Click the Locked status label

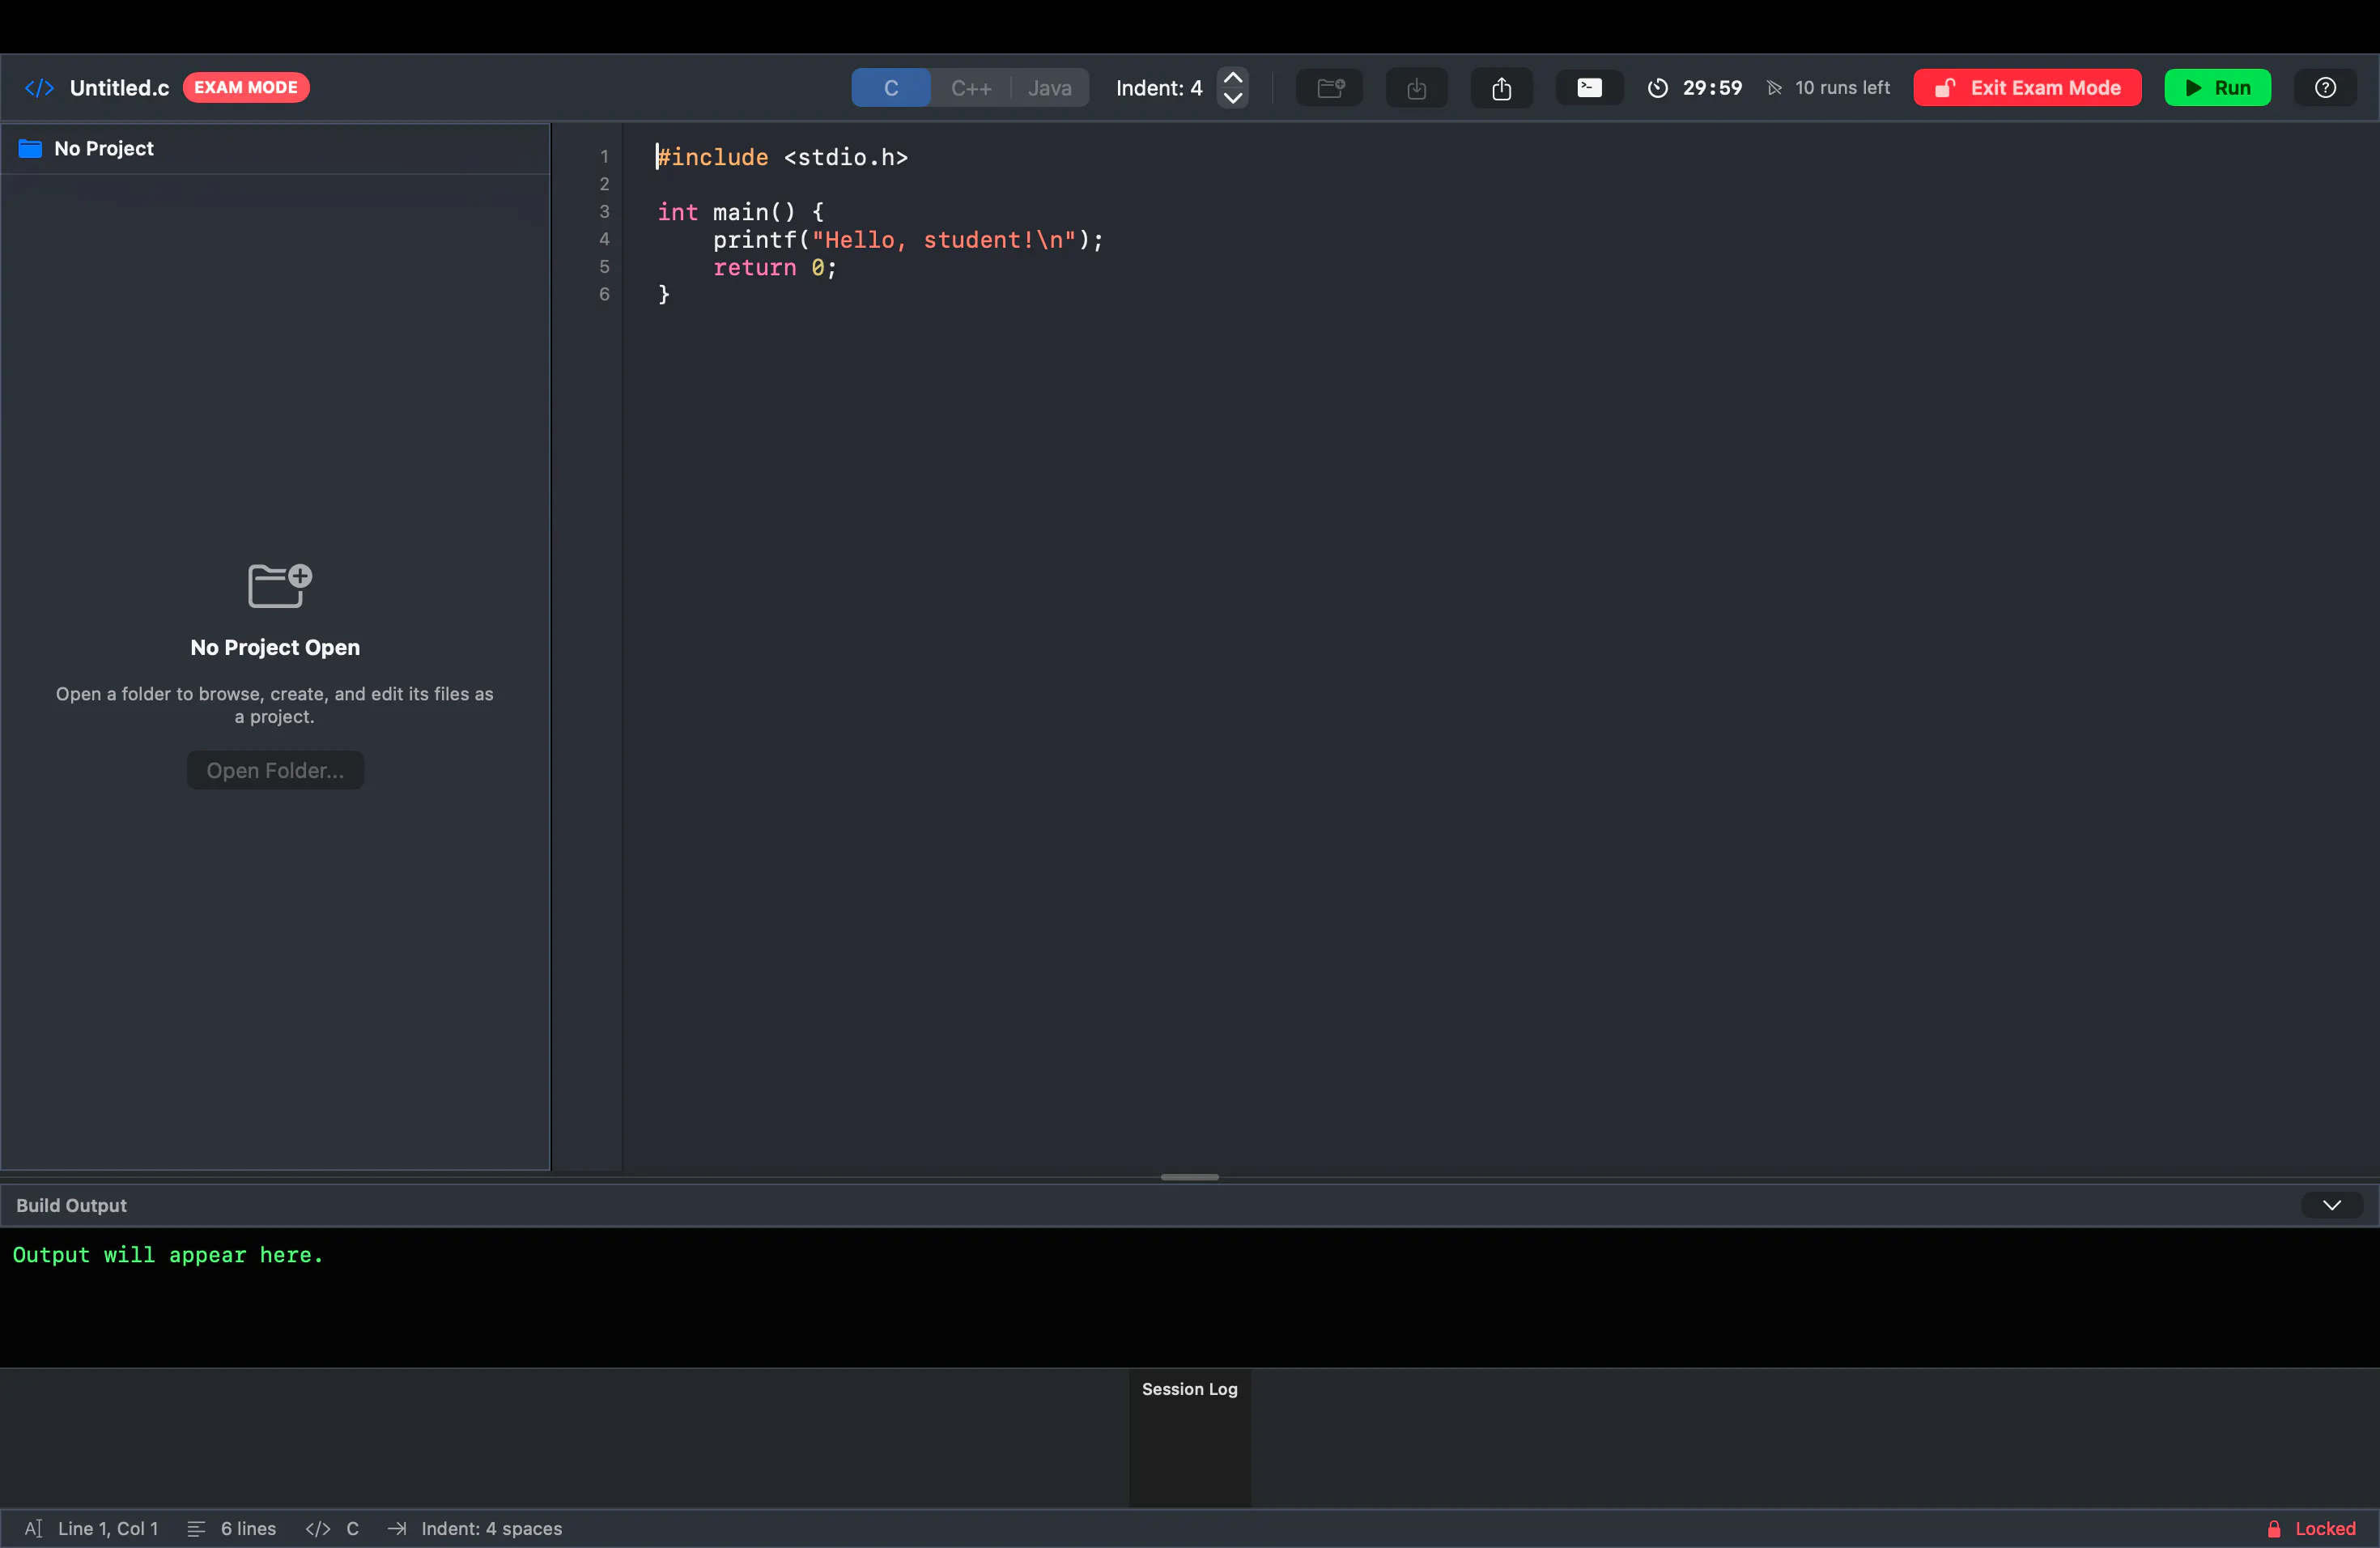(2325, 1528)
